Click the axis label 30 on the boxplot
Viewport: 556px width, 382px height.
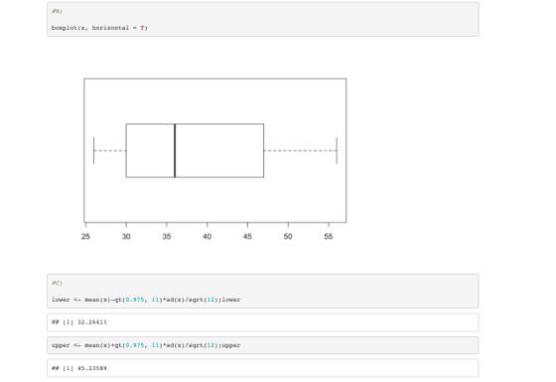126,236
